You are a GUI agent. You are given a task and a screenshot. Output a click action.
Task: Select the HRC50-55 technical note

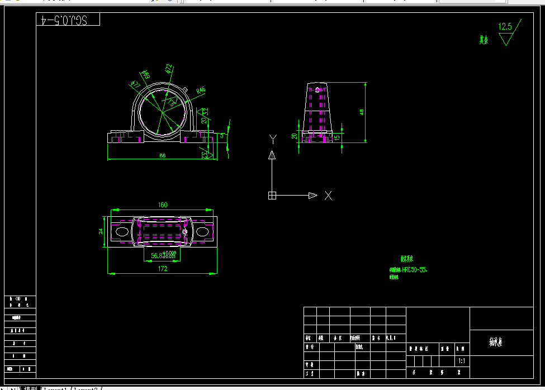(409, 270)
